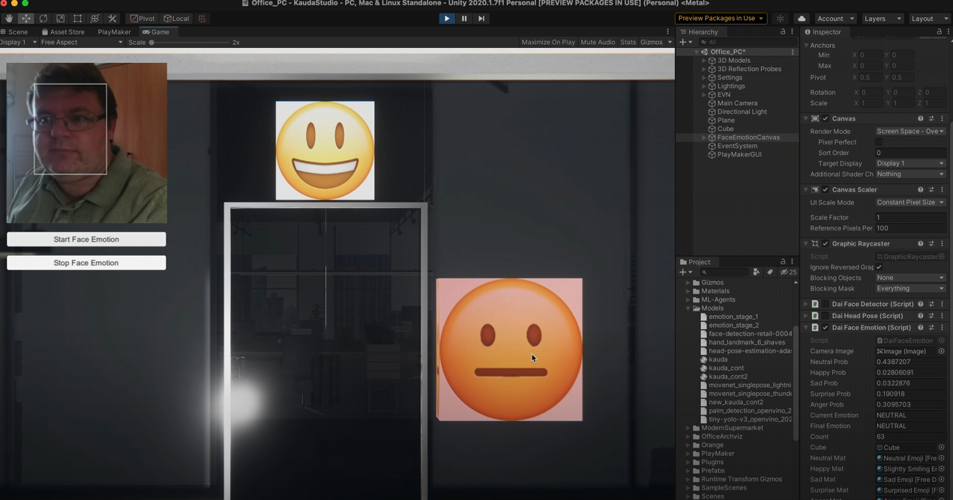This screenshot has height=500, width=953.
Task: Open Dai Face Emotion presets icon
Action: point(931,327)
